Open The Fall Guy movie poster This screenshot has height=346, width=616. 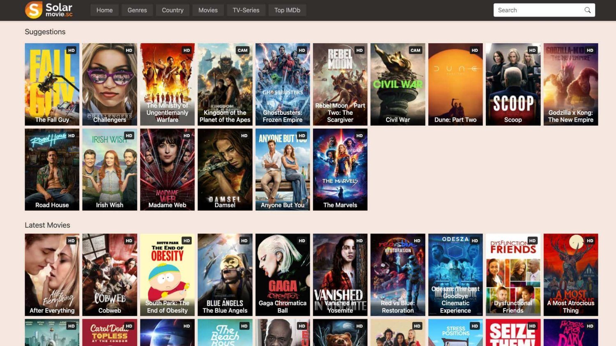pos(52,84)
